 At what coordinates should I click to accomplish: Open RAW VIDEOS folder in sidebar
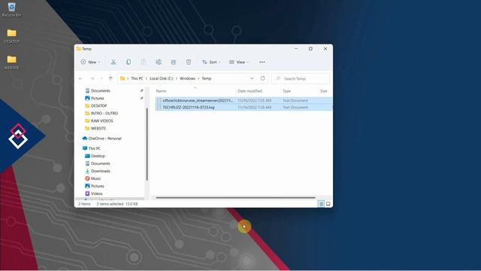point(102,120)
